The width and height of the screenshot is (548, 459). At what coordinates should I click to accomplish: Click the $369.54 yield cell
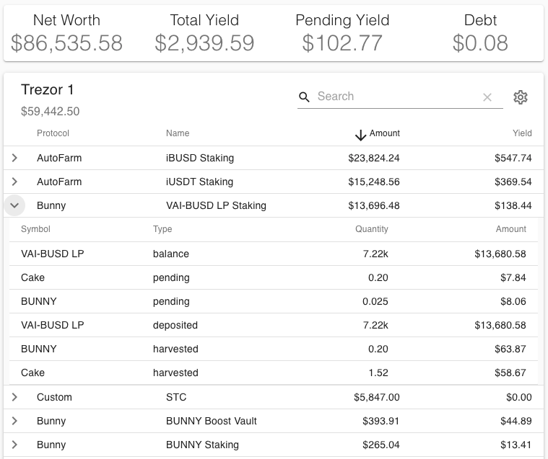[x=513, y=182]
